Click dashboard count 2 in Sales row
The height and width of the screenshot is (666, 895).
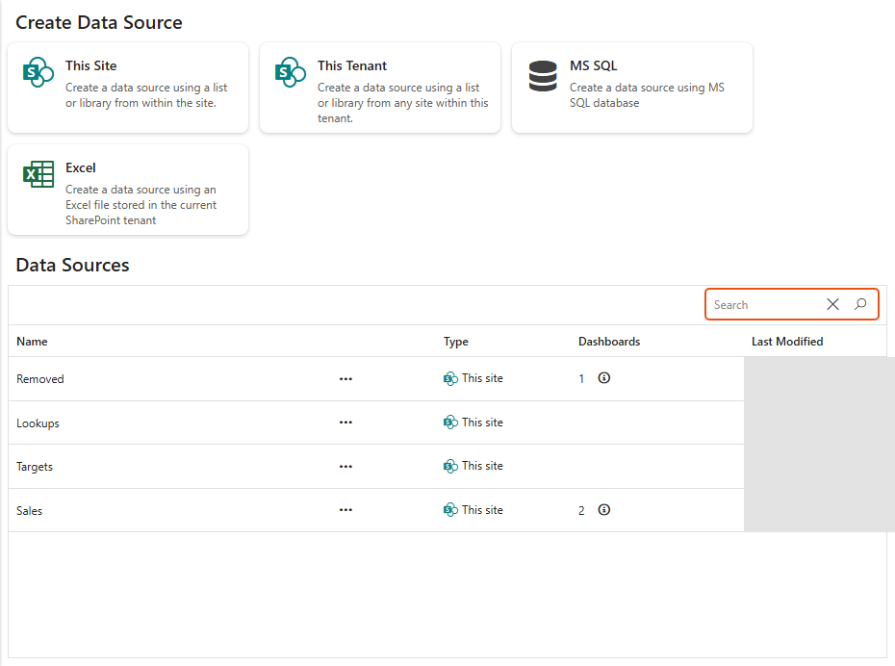click(x=581, y=511)
